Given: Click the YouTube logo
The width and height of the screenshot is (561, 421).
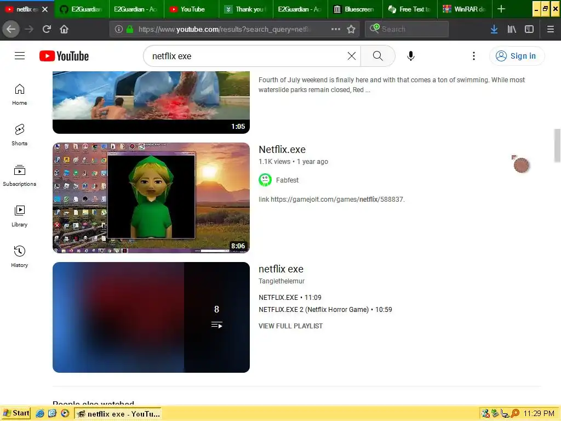Looking at the screenshot, I should click(64, 56).
